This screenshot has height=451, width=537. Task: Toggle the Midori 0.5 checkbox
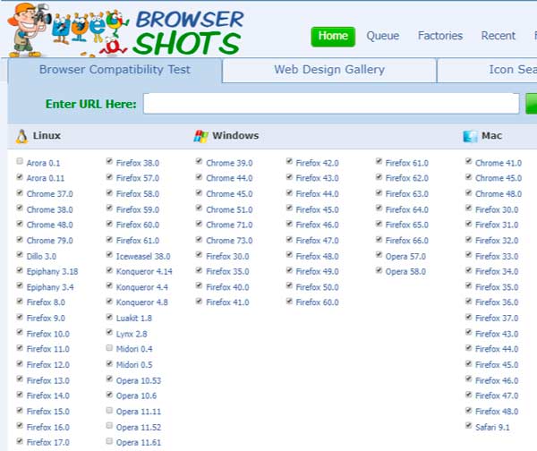tap(109, 363)
